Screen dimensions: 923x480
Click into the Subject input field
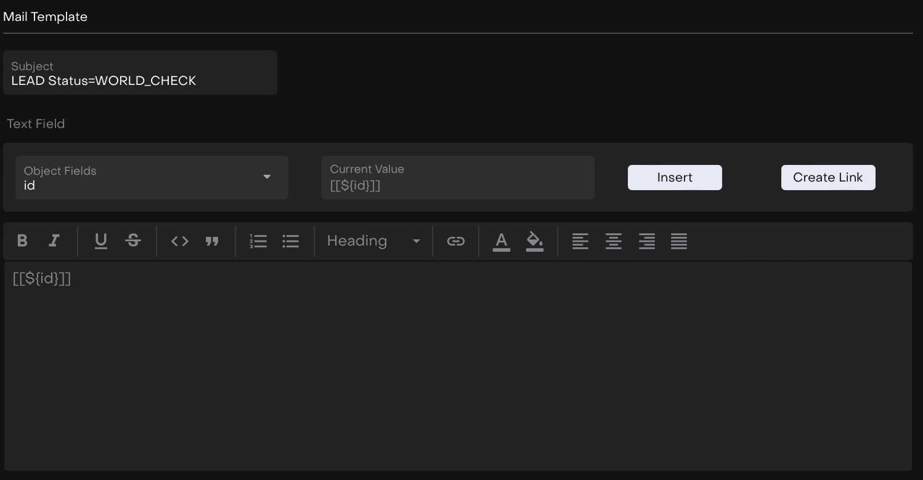tap(140, 81)
